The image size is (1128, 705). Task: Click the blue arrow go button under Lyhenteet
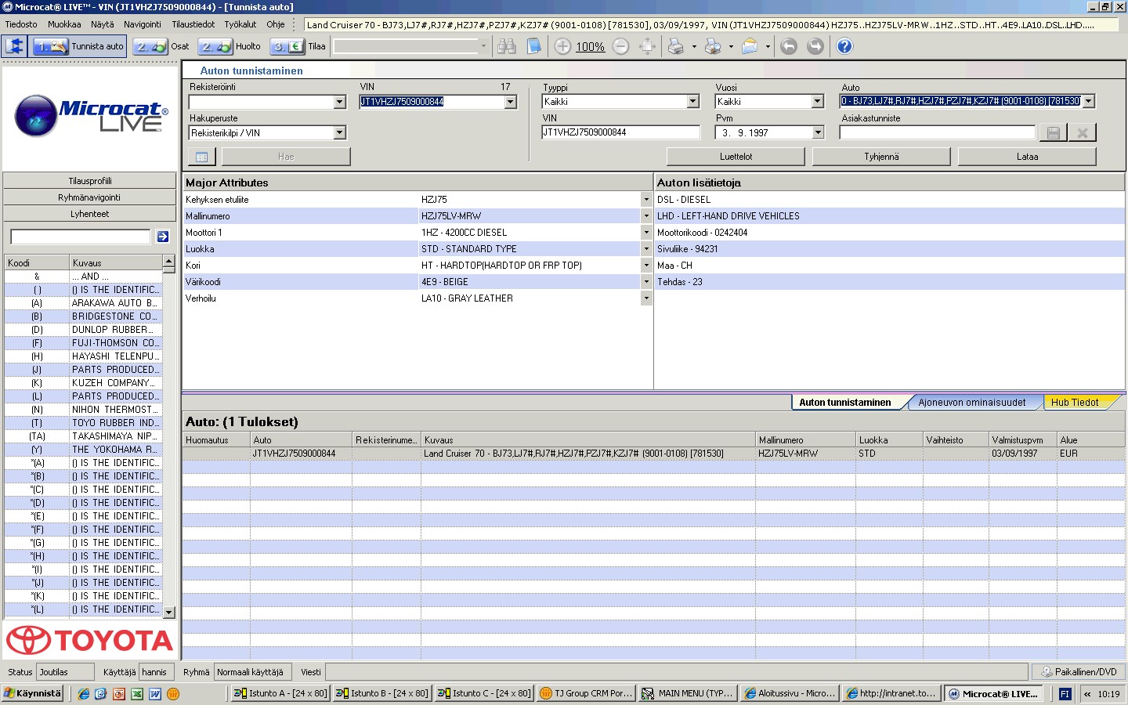click(x=163, y=237)
